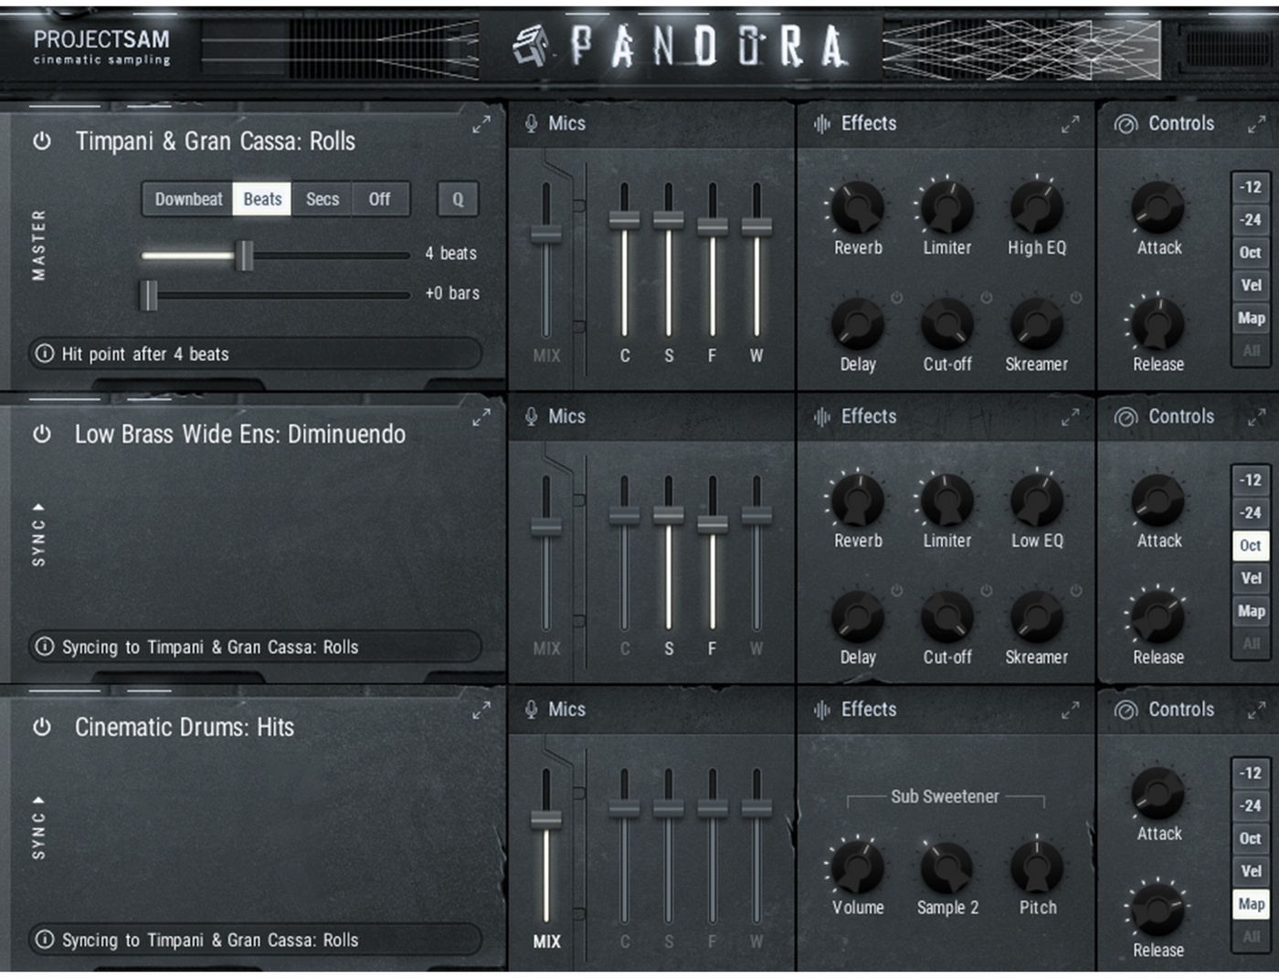Switch timing mode to Secs
This screenshot has width=1279, height=978.
click(322, 199)
